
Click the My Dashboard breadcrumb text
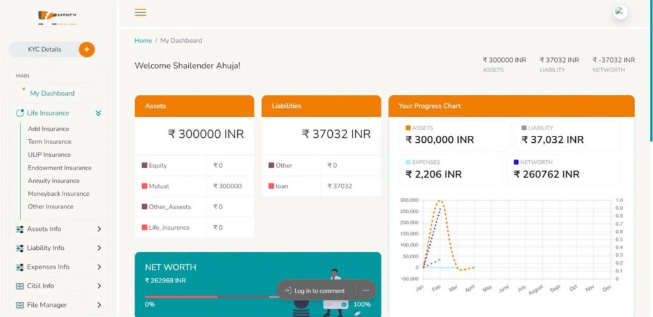(x=181, y=41)
